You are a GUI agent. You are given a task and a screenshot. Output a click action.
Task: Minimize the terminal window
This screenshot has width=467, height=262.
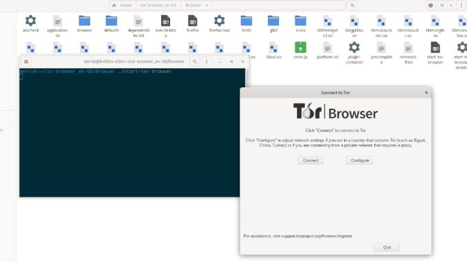point(220,62)
